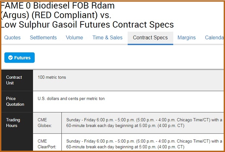Image resolution: width=225 pixels, height=152 pixels.
Task: Click the CME ClearPort label cell
Action: coord(47,142)
